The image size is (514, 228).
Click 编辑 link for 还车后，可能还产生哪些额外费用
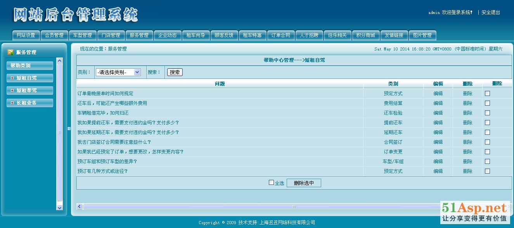[438, 103]
